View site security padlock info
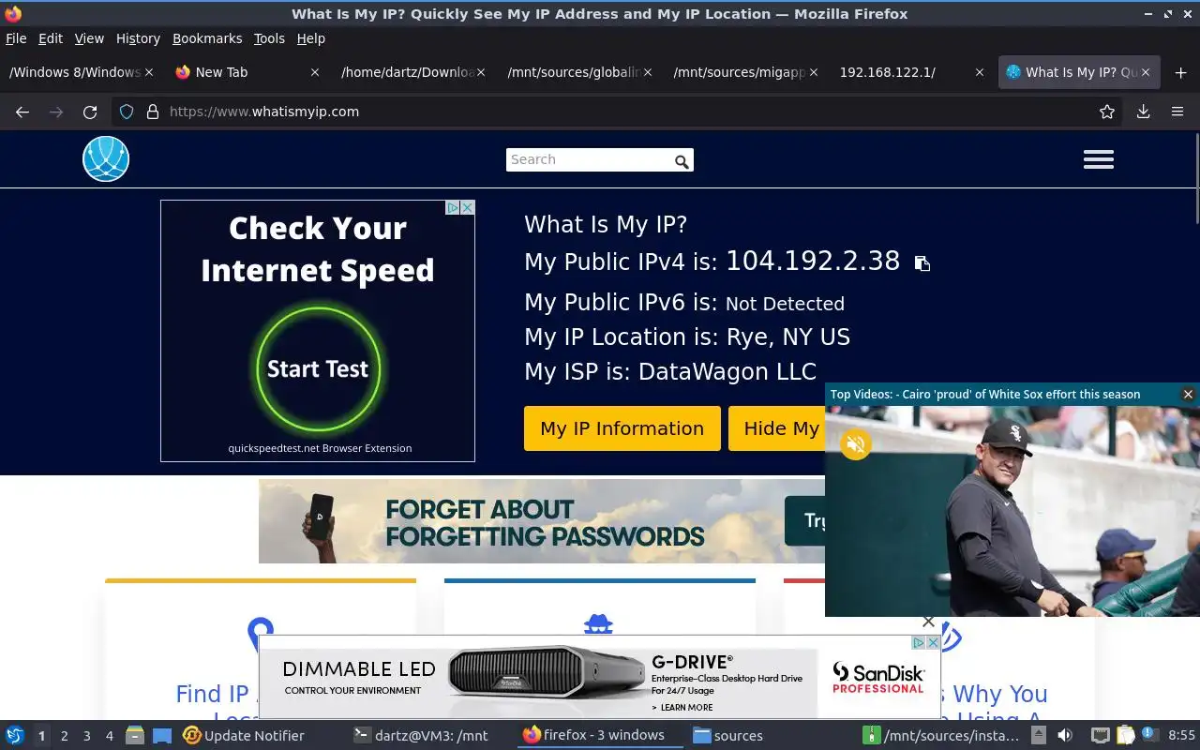1200x750 pixels. coord(152,112)
